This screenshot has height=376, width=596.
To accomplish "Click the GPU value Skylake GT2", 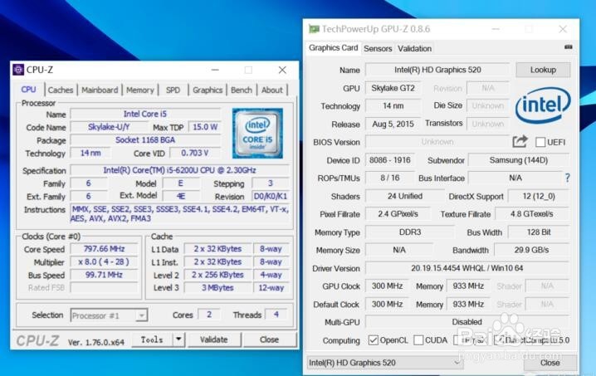I will coord(393,88).
